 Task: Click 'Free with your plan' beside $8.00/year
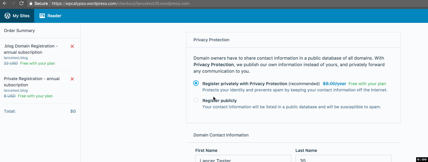click(367, 84)
